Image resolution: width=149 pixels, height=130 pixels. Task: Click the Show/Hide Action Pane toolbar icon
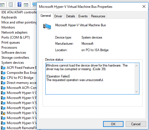point(26,5)
